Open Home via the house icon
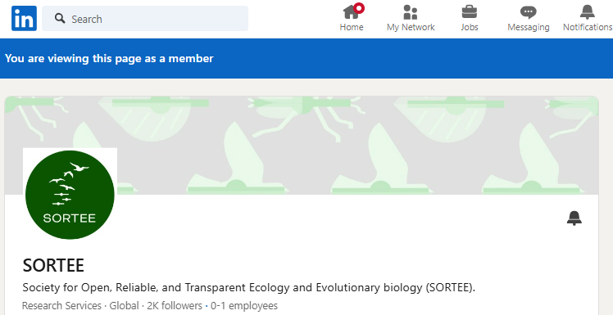Viewport: 613px width, 315px height. click(351, 12)
